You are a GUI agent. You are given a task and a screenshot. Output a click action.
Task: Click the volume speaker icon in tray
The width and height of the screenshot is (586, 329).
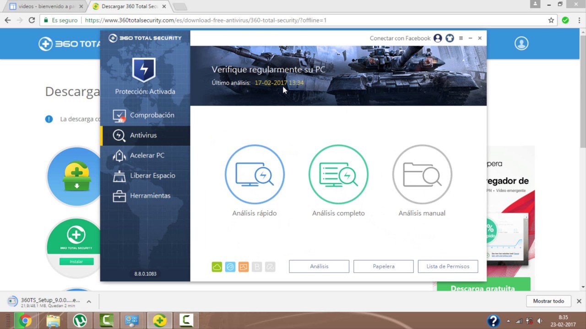point(540,321)
